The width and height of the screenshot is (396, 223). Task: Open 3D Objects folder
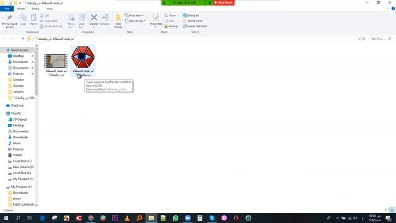click(20, 120)
